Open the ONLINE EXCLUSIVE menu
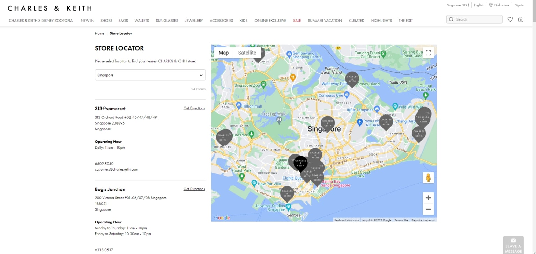536x254 pixels. [270, 21]
